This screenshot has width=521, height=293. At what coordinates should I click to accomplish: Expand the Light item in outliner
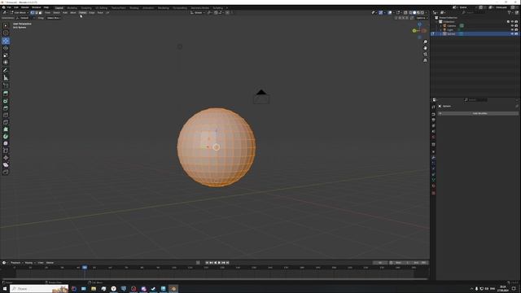click(x=441, y=29)
